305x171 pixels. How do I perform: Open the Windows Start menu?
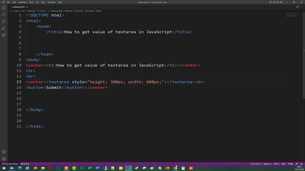tap(4, 168)
